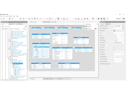
Task: Click the database download toolbar icon
Action: pyautogui.click(x=104, y=19)
